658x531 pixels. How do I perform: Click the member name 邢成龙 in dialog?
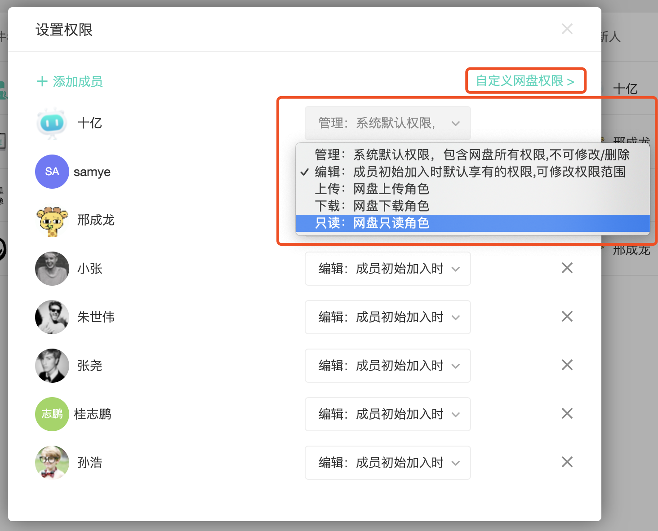[96, 220]
